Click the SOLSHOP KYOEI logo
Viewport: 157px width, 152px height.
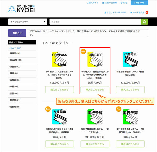pos(21,9)
